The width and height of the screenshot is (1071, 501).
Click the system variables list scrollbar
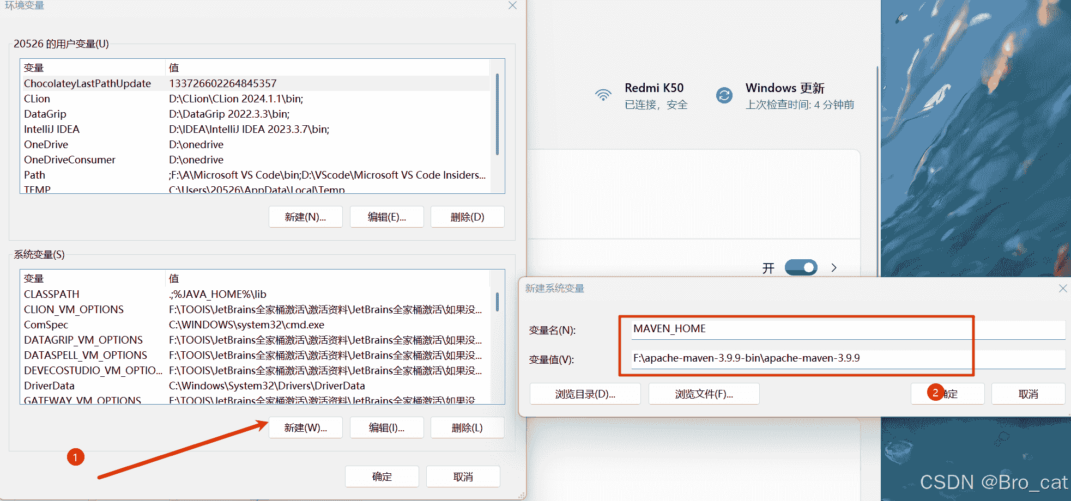[497, 302]
